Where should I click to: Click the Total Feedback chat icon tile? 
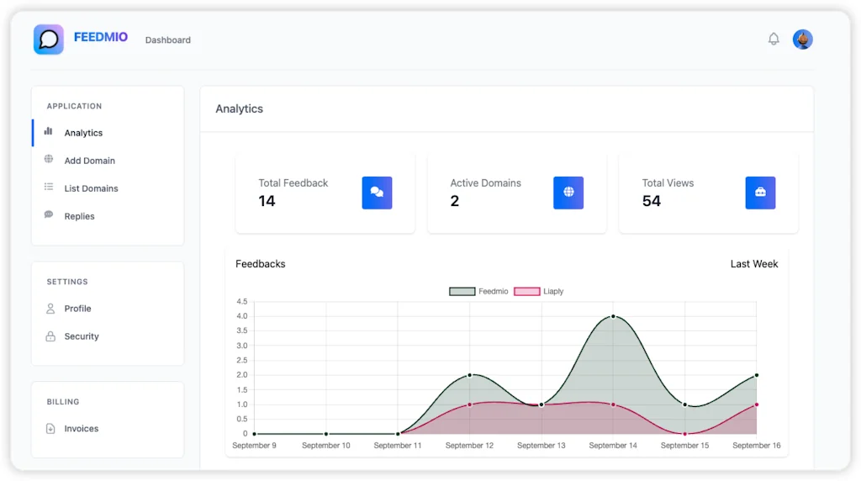point(377,193)
